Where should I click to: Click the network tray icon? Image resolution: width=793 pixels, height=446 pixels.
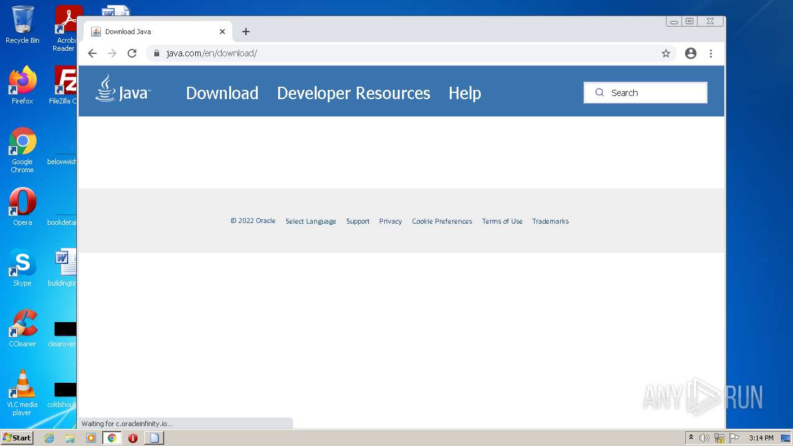tap(719, 438)
